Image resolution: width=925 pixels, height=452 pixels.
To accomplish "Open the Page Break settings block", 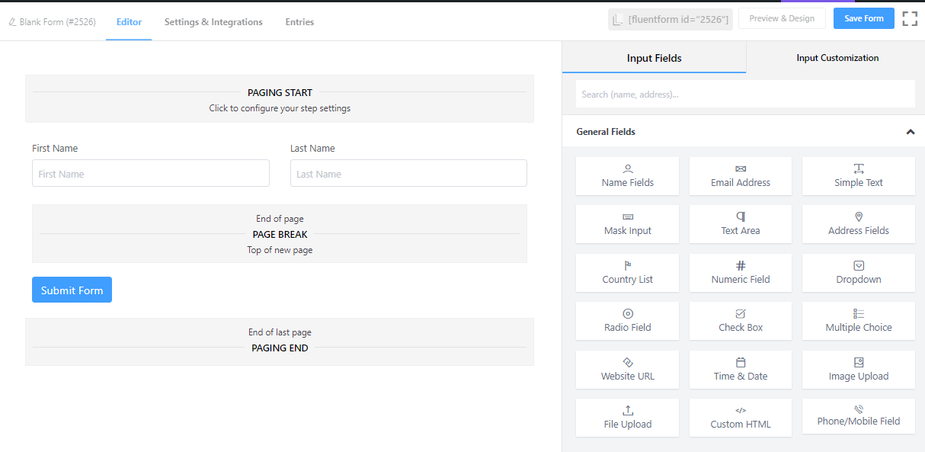I will click(x=280, y=234).
